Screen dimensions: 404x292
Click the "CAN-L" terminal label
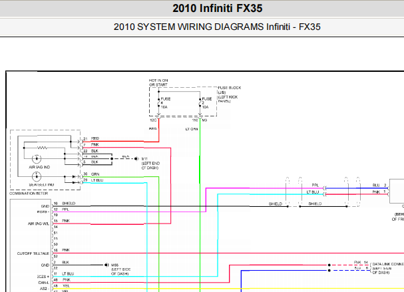43,283
